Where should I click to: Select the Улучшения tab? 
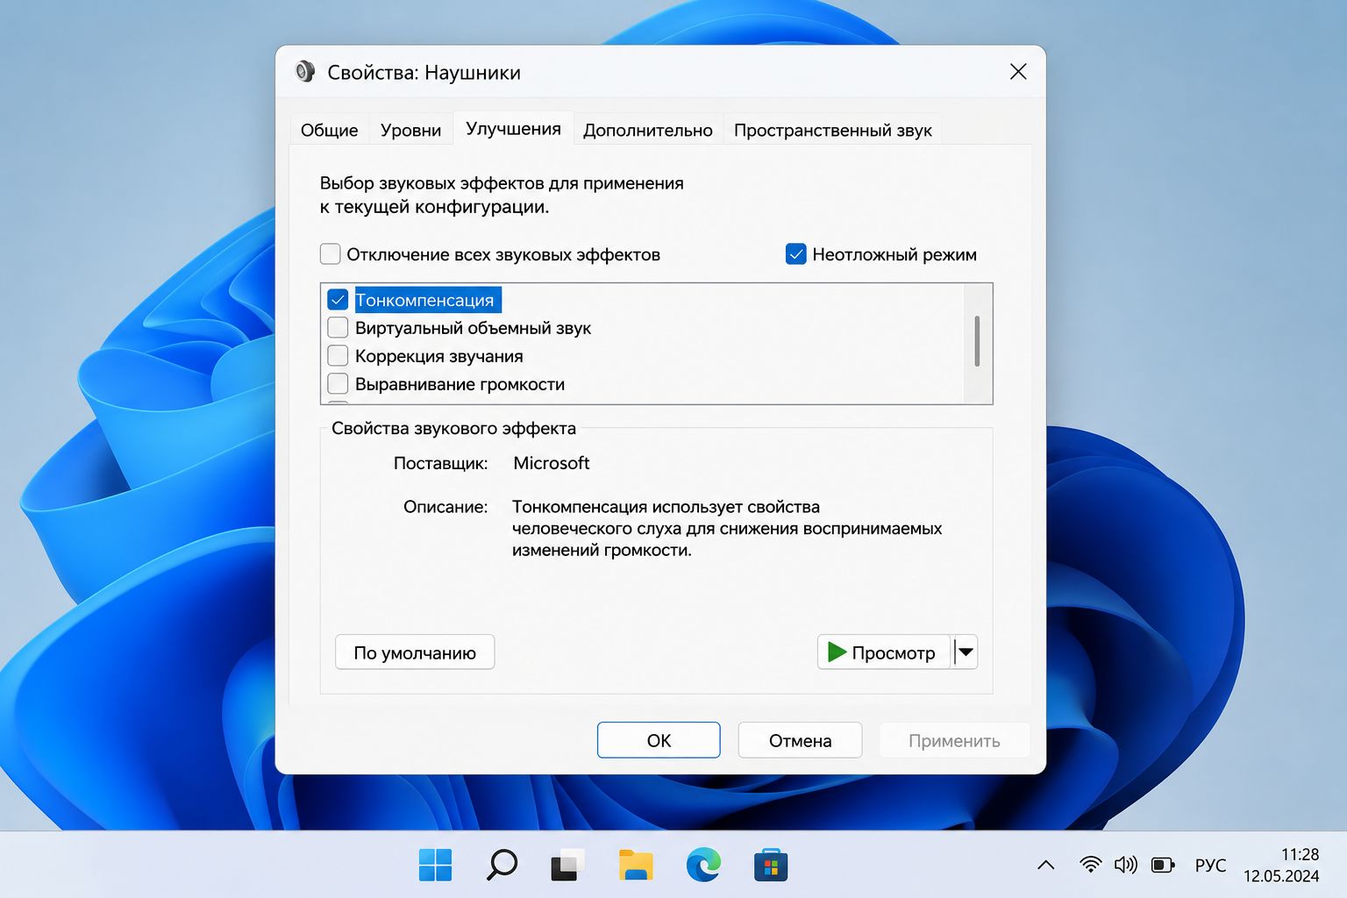point(513,128)
